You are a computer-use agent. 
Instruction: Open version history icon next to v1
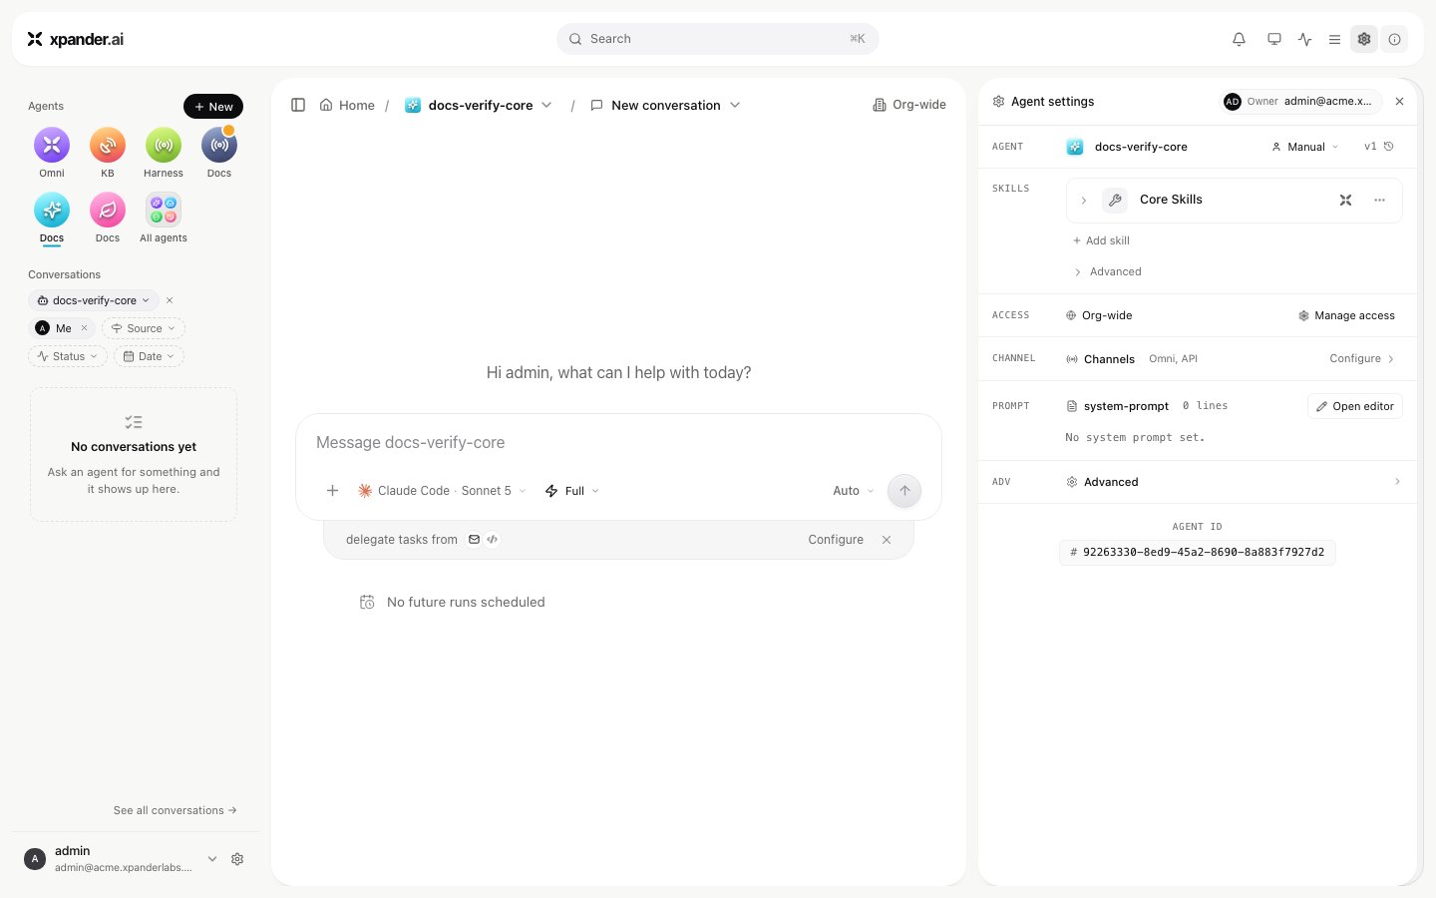point(1388,147)
